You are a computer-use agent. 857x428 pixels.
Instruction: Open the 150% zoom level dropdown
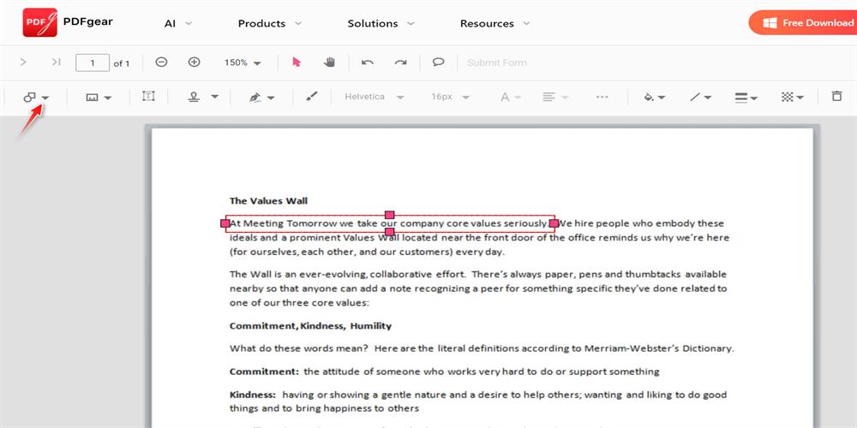[x=243, y=62]
